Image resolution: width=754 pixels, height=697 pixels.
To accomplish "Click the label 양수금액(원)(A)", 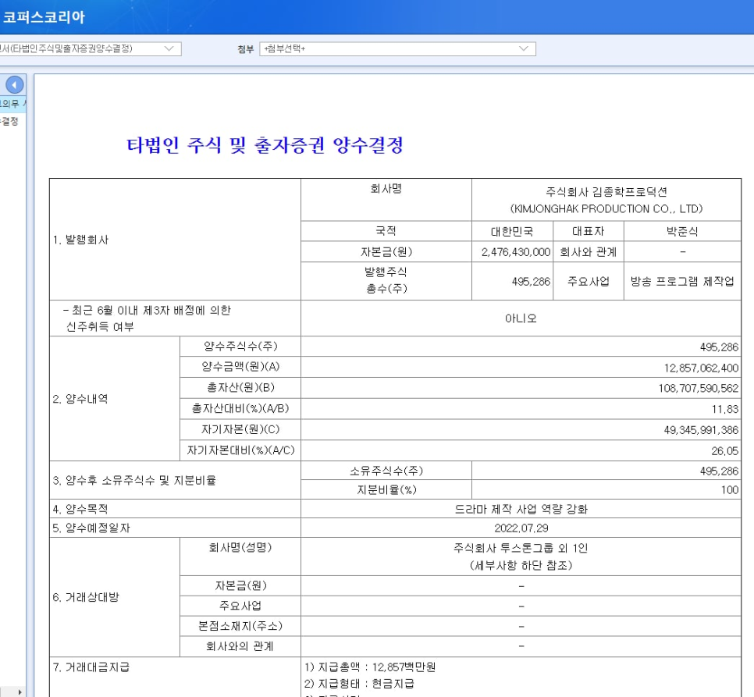I will click(240, 367).
